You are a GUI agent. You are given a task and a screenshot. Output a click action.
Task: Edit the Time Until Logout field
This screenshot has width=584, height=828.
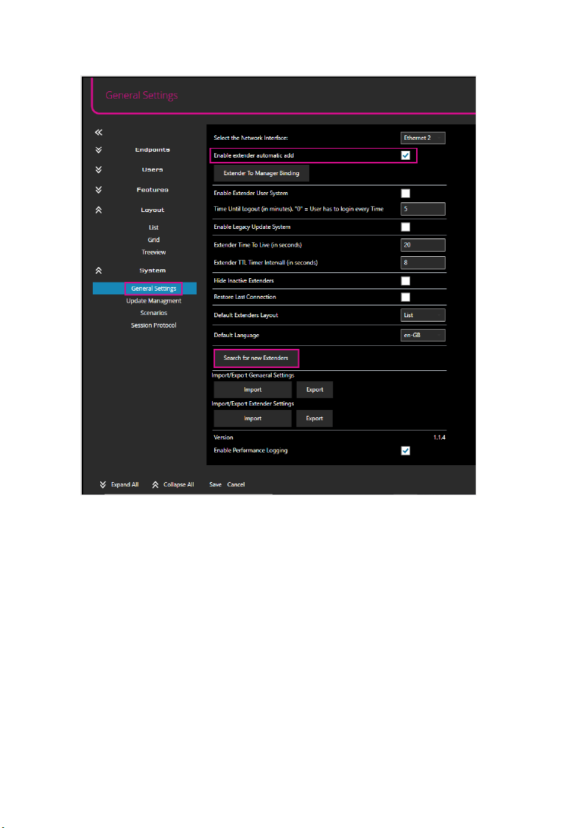[423, 209]
